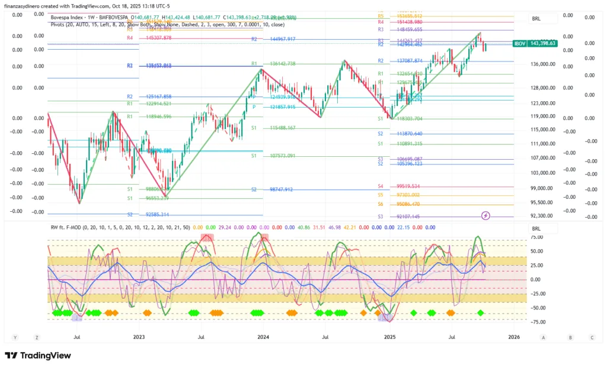
Task: Click the purple lightning bolt icon
Action: pyautogui.click(x=486, y=215)
